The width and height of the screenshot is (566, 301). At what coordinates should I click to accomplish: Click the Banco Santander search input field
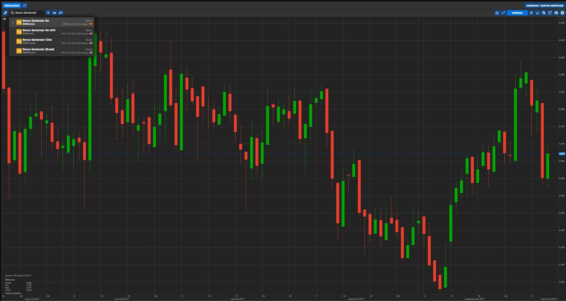(28, 13)
